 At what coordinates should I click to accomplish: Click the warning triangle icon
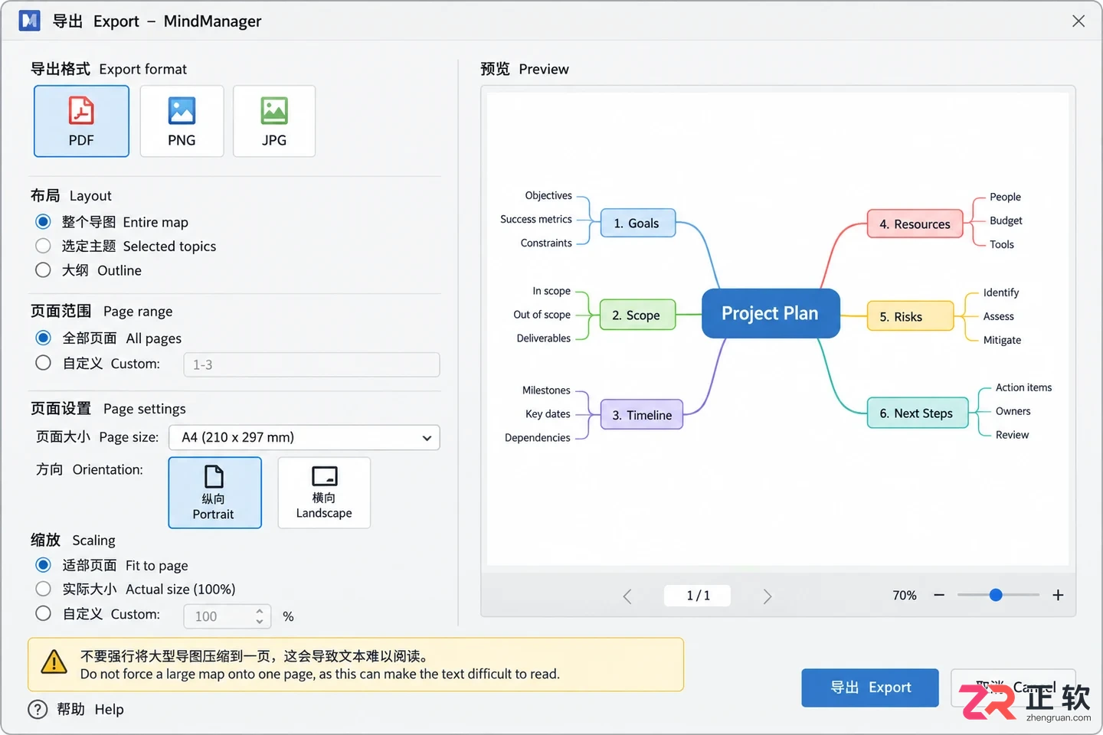[x=54, y=662]
